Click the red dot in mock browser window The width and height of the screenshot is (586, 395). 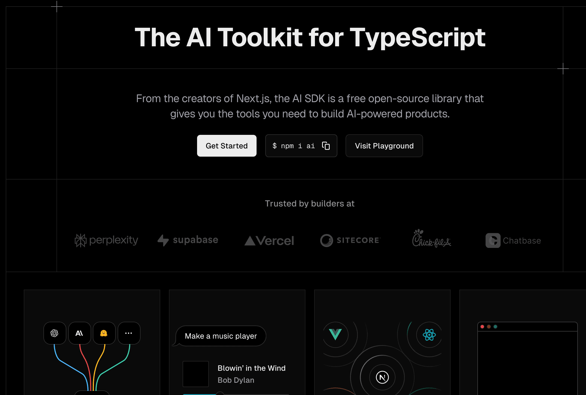tap(482, 327)
